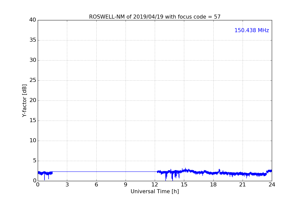The height and width of the screenshot is (201, 302).
Task: Click the y-axis tick label '20'
Action: (33, 100)
